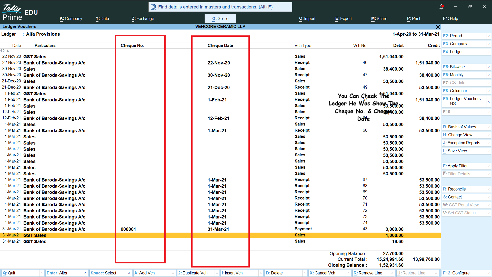The image size is (492, 277).
Task: Click F5: Bill-wise button
Action: [464, 67]
